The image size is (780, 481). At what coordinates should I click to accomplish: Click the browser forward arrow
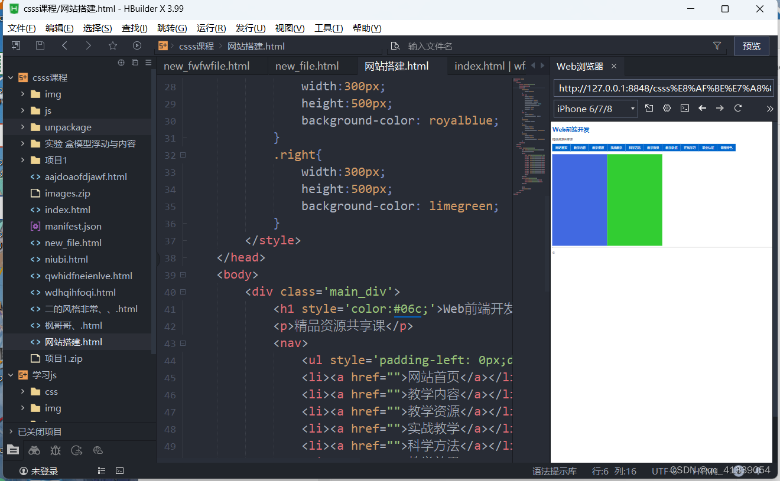720,108
